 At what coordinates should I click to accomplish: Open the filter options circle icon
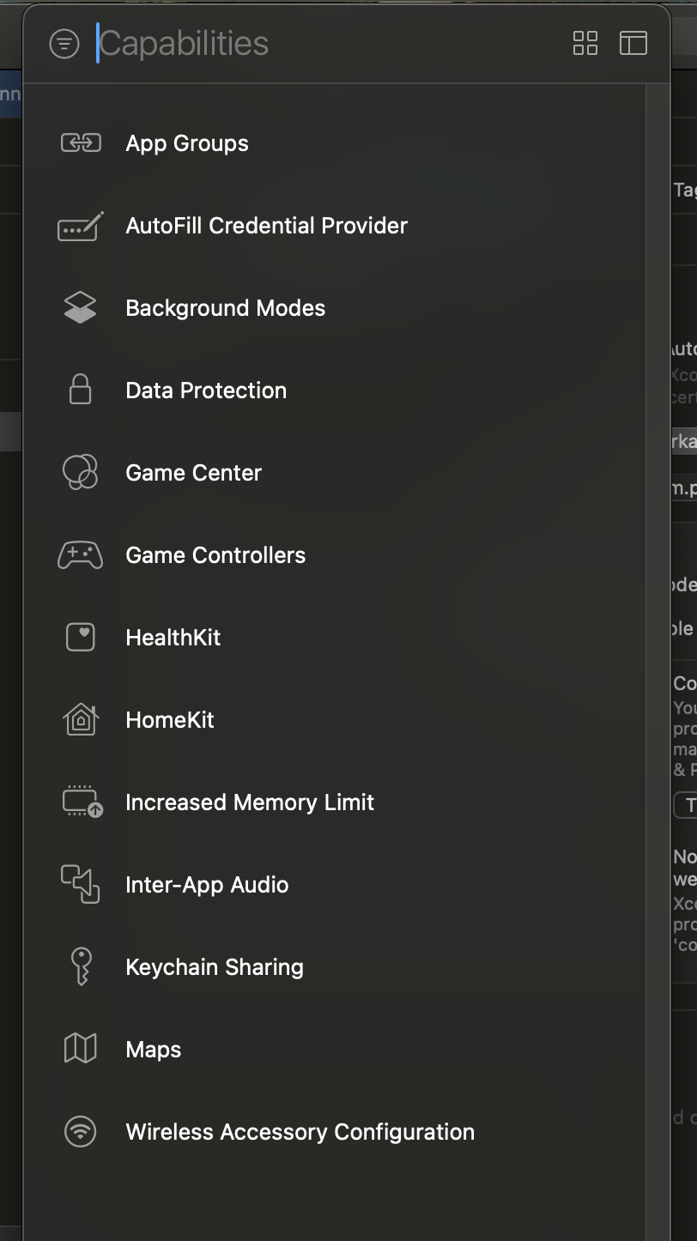coord(63,43)
